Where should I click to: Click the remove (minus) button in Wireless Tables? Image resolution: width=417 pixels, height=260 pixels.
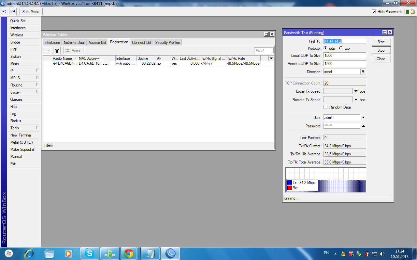(x=47, y=51)
